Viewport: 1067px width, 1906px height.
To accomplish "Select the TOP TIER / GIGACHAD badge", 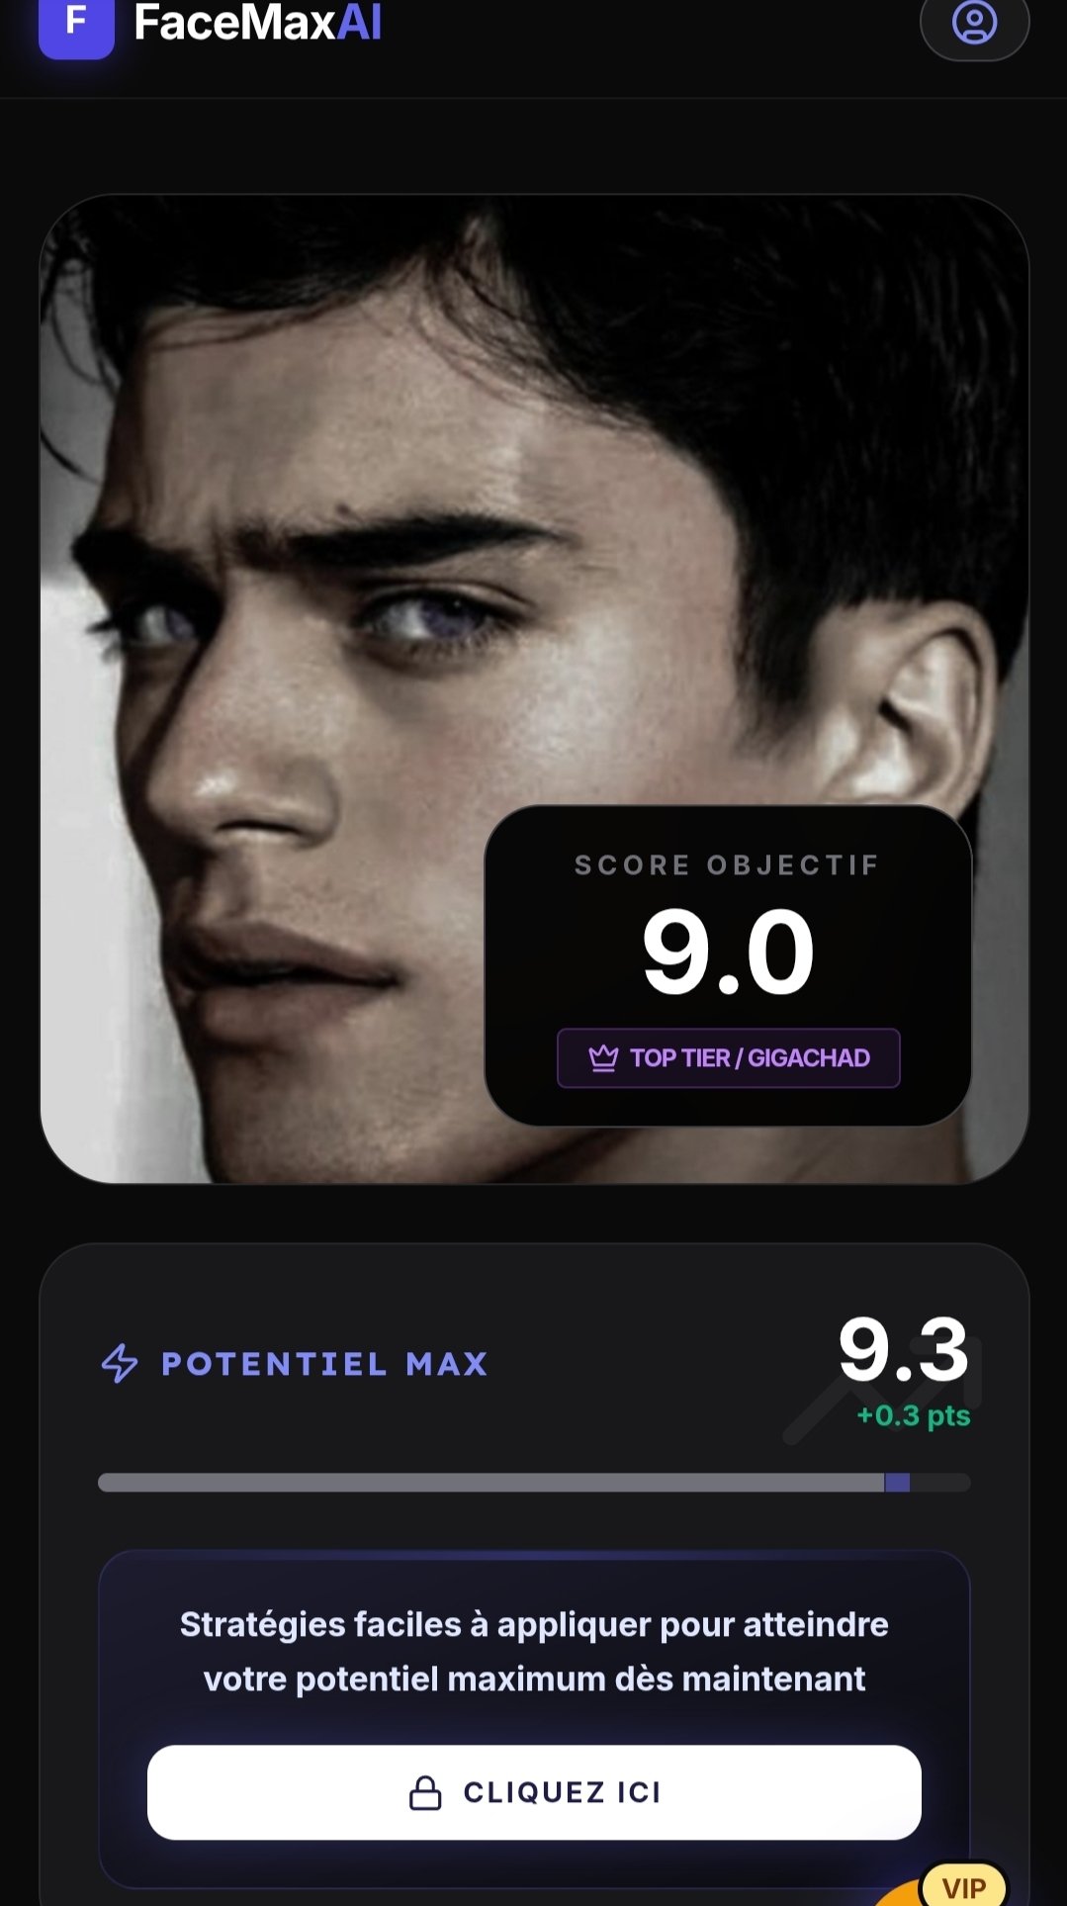I will 729,1058.
